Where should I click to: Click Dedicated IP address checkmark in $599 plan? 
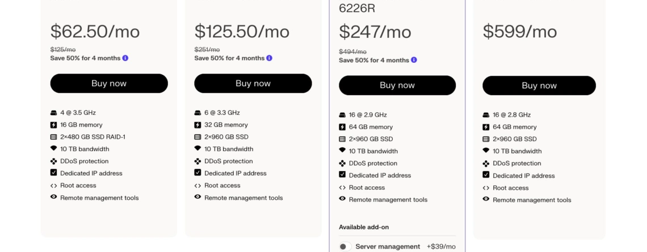click(486, 175)
